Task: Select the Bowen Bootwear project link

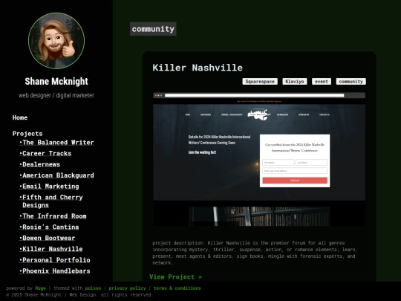Action: (x=47, y=238)
